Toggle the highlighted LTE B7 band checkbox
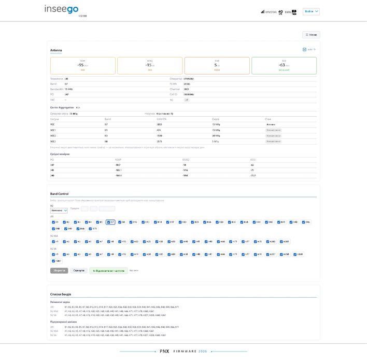The image size is (367, 363). pos(108,222)
